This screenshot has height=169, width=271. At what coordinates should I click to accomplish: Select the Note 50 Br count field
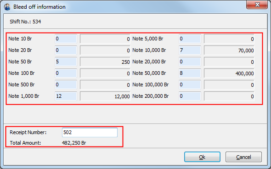[66, 62]
